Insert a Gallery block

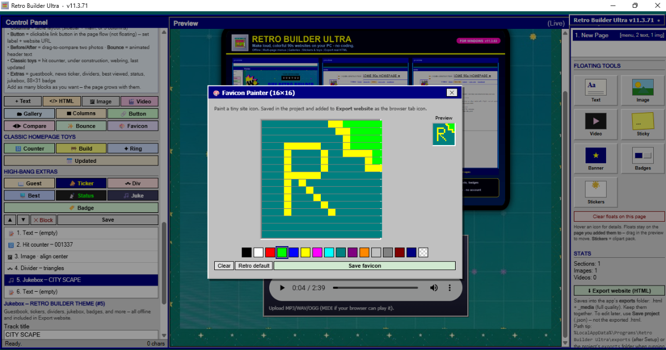pos(29,113)
